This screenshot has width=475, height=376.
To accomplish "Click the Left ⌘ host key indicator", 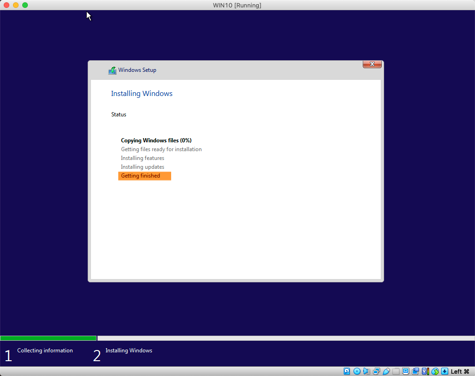I will (460, 371).
